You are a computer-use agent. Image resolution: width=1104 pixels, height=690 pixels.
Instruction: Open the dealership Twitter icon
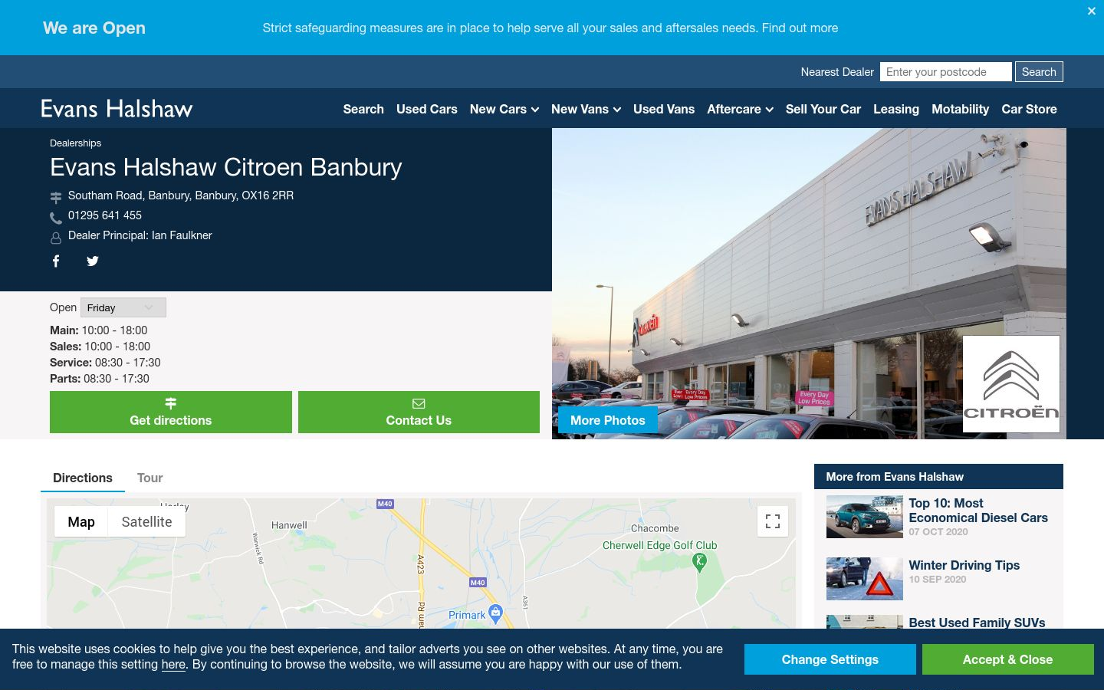click(x=93, y=261)
